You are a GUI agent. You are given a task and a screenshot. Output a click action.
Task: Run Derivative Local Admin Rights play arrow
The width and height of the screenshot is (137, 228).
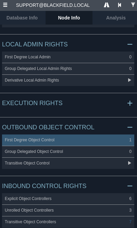[130, 80]
